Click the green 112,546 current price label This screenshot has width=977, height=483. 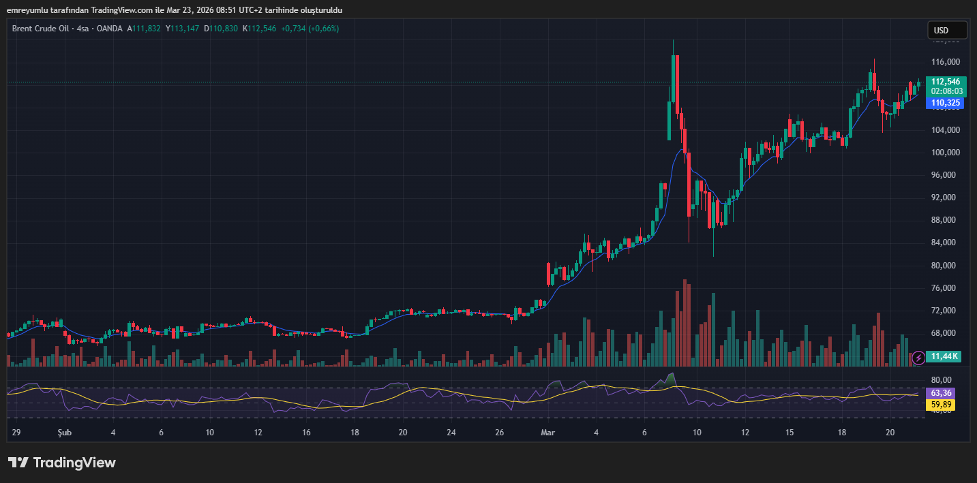946,82
